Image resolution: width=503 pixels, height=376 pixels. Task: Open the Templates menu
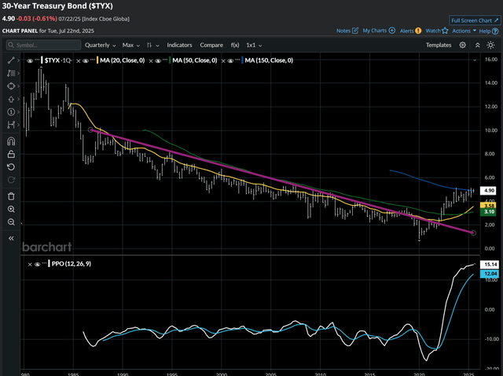click(439, 46)
